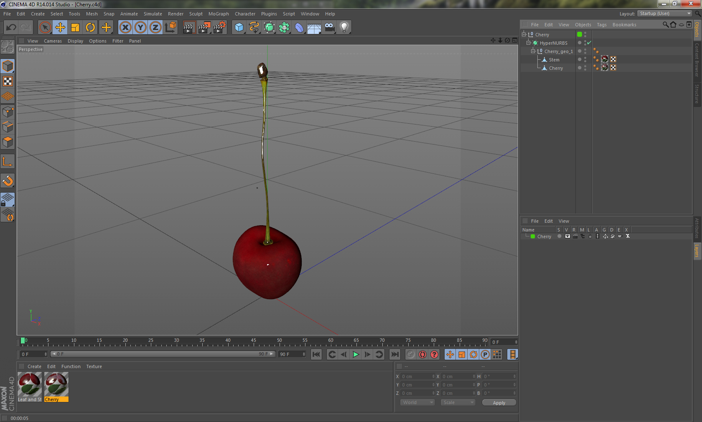This screenshot has width=702, height=422.
Task: Add a Camera object icon
Action: [x=329, y=28]
